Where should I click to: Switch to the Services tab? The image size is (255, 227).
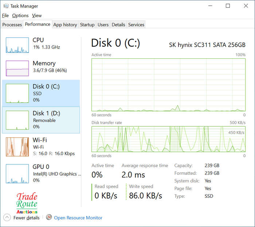tap(136, 24)
